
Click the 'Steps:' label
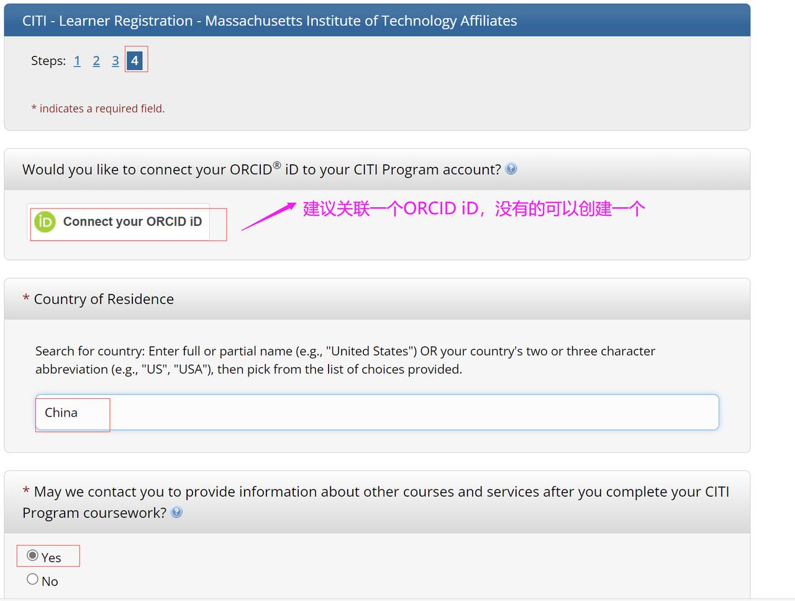[x=48, y=61]
